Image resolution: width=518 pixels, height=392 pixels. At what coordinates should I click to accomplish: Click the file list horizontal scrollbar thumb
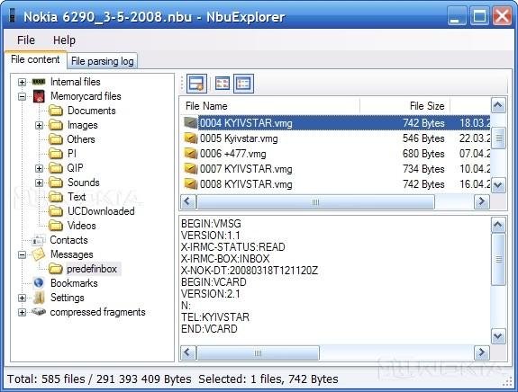pos(315,201)
